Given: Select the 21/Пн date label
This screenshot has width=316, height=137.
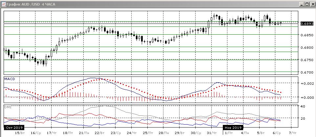Looking at the screenshot, I should click(x=84, y=133).
